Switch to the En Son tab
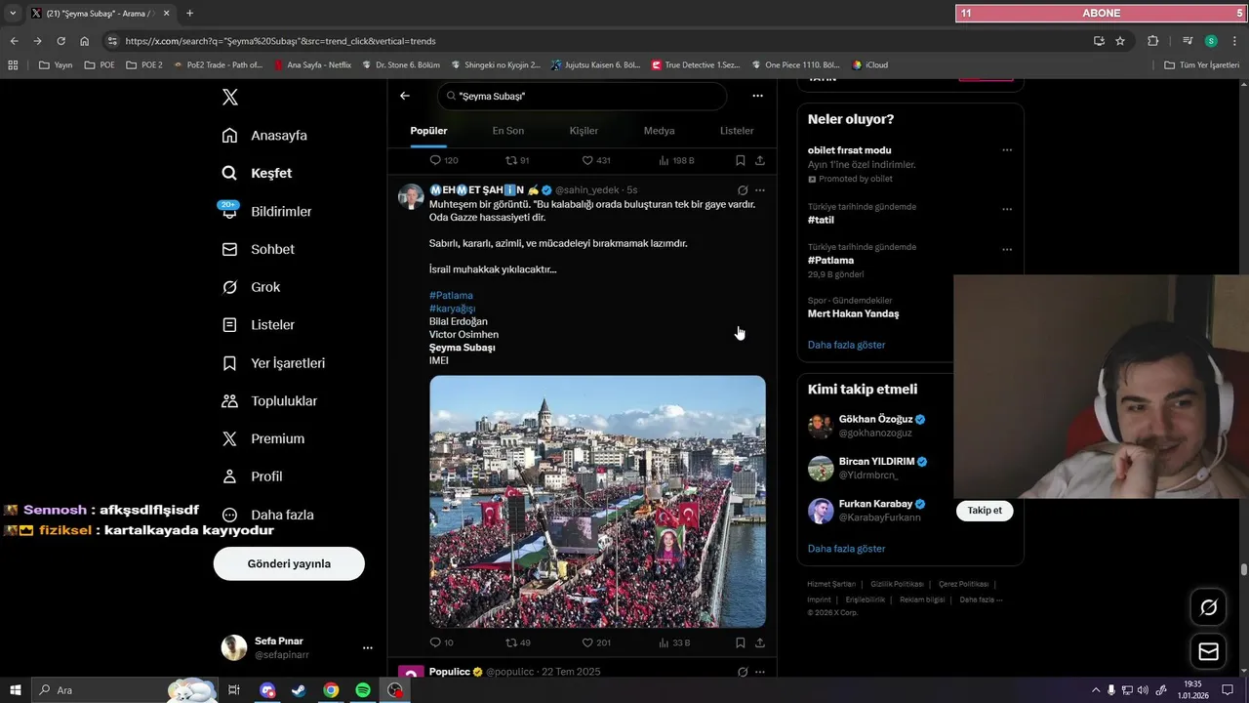 pyautogui.click(x=507, y=131)
